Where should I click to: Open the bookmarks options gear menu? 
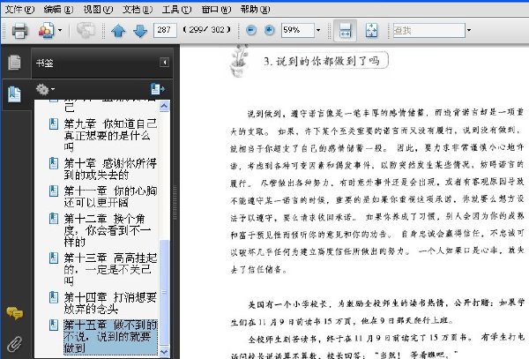(x=45, y=89)
